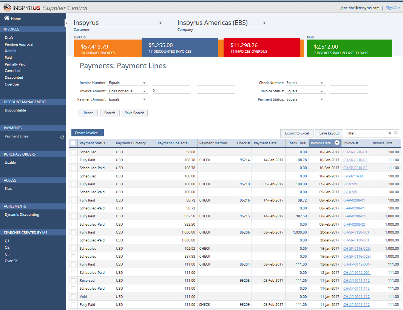Open Invoice Amount operator dropdown
Screen dimensions: 403x310
(x=128, y=91)
